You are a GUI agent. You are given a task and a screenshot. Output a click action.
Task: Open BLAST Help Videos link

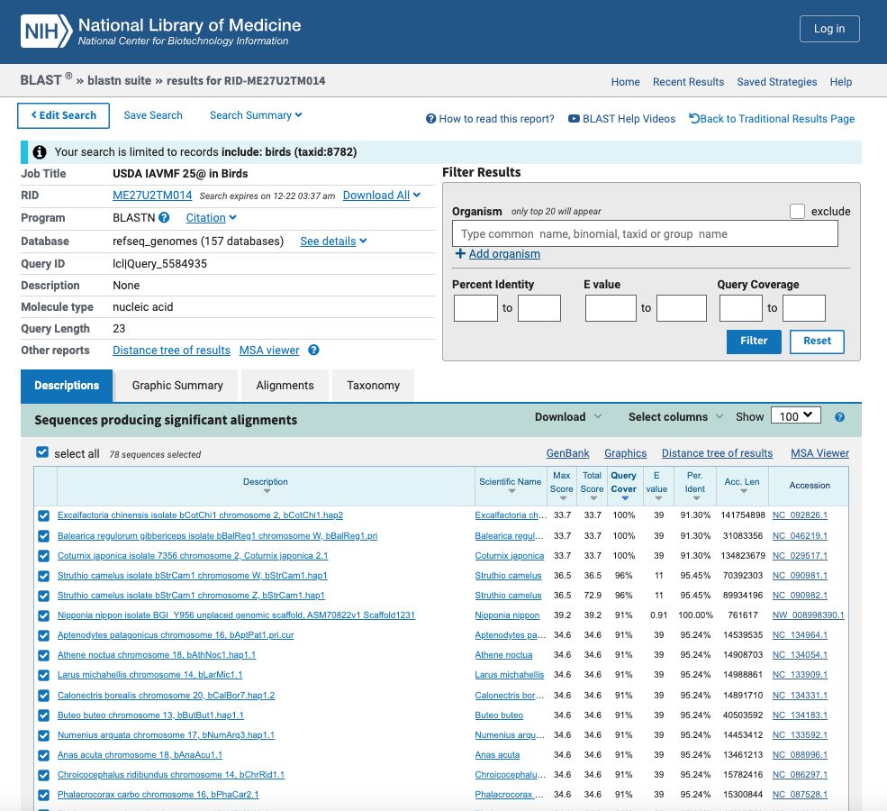click(621, 119)
